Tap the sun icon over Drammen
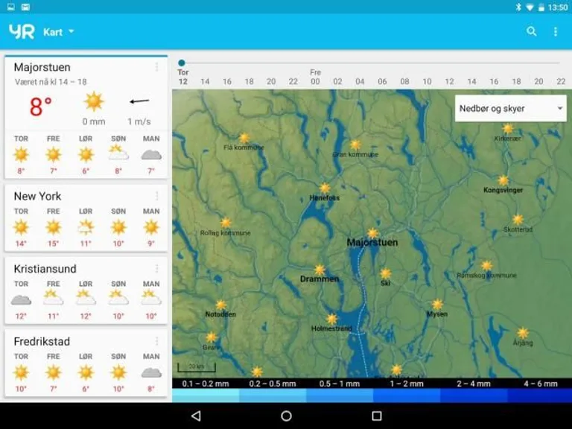 pos(320,270)
